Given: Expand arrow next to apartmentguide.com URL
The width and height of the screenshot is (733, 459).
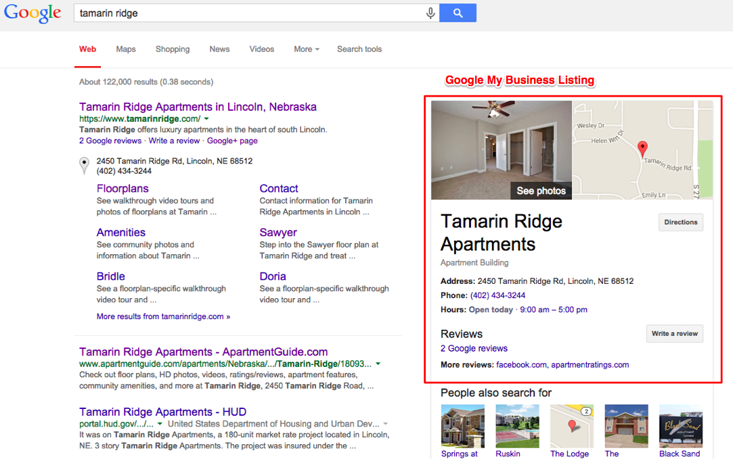Looking at the screenshot, I should pos(378,364).
